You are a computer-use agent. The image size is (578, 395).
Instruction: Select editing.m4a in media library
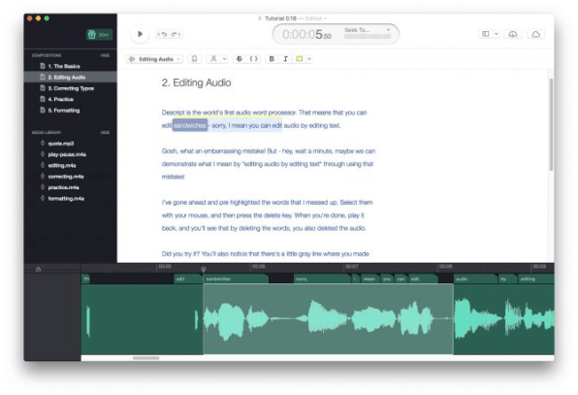(x=62, y=165)
